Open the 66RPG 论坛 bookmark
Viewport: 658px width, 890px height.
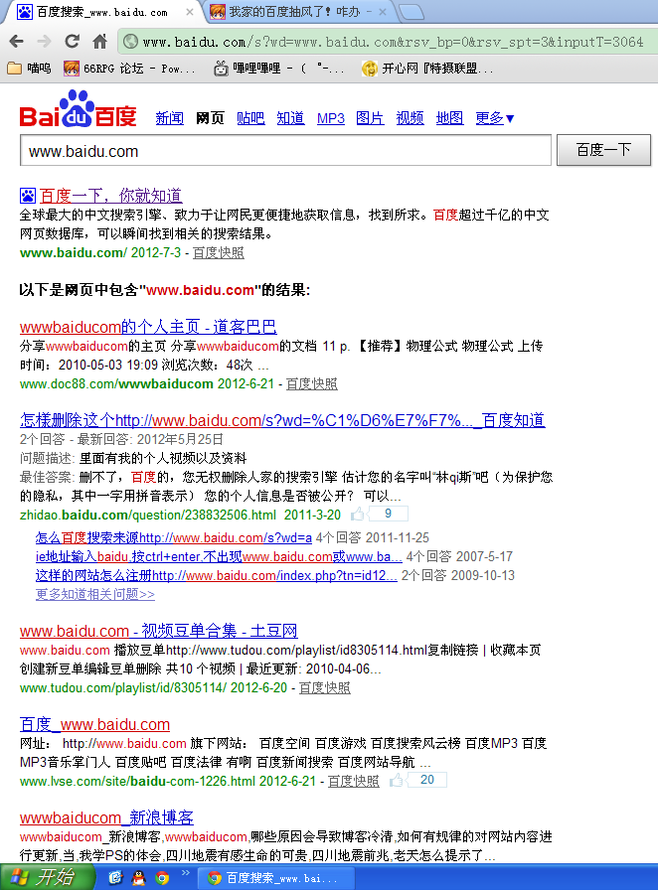point(129,69)
